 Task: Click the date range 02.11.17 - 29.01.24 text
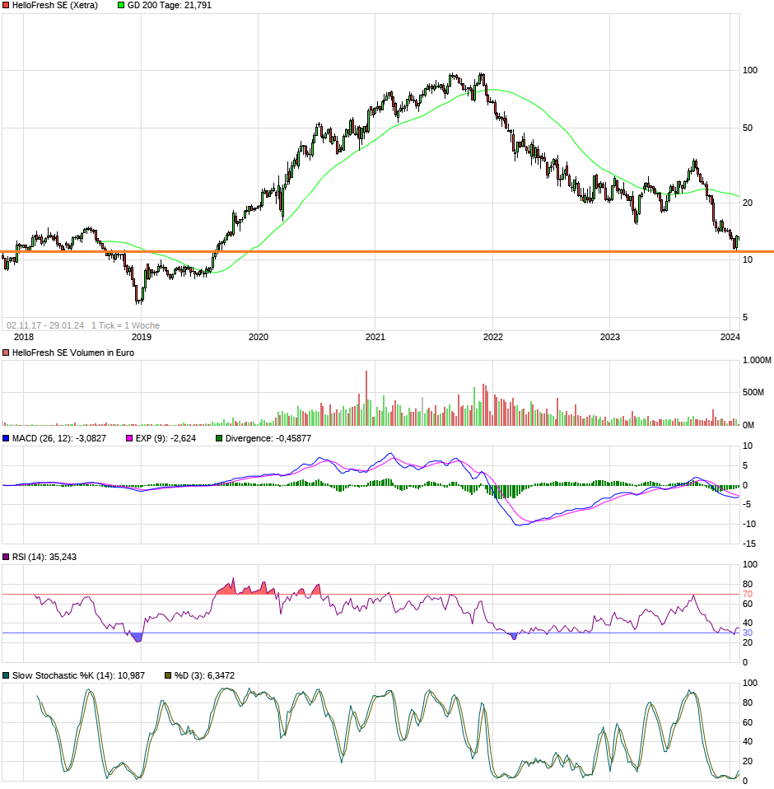click(x=45, y=325)
